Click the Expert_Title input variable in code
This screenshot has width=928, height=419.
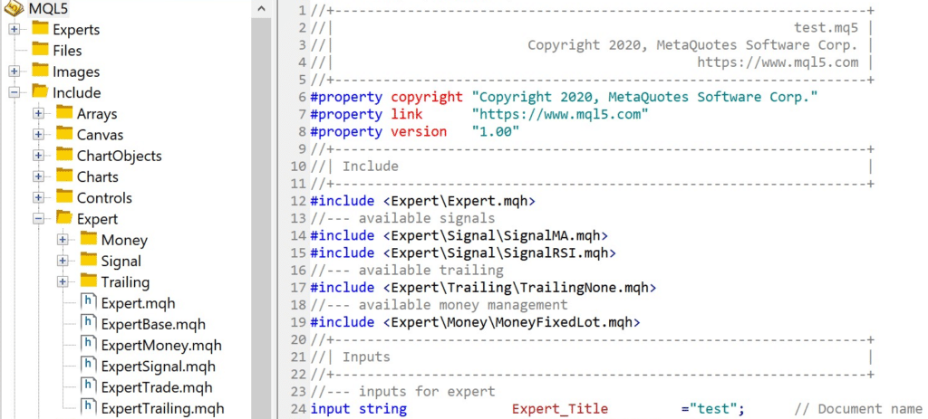[560, 409]
